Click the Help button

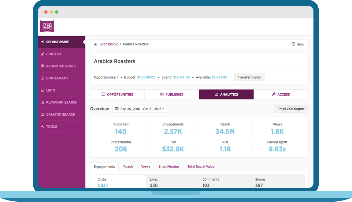click(x=298, y=44)
